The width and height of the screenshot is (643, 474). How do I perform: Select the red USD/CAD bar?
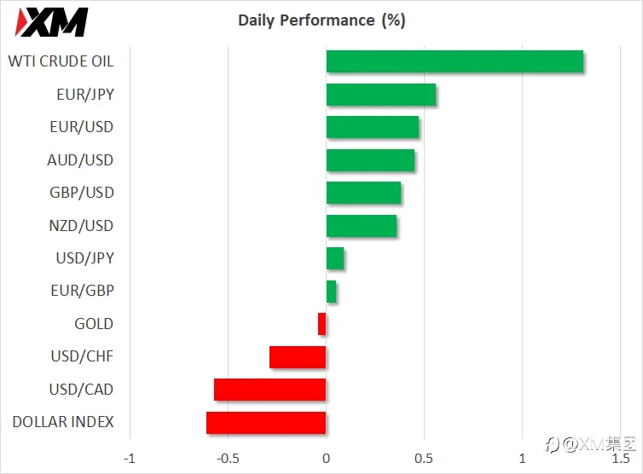[269, 390]
